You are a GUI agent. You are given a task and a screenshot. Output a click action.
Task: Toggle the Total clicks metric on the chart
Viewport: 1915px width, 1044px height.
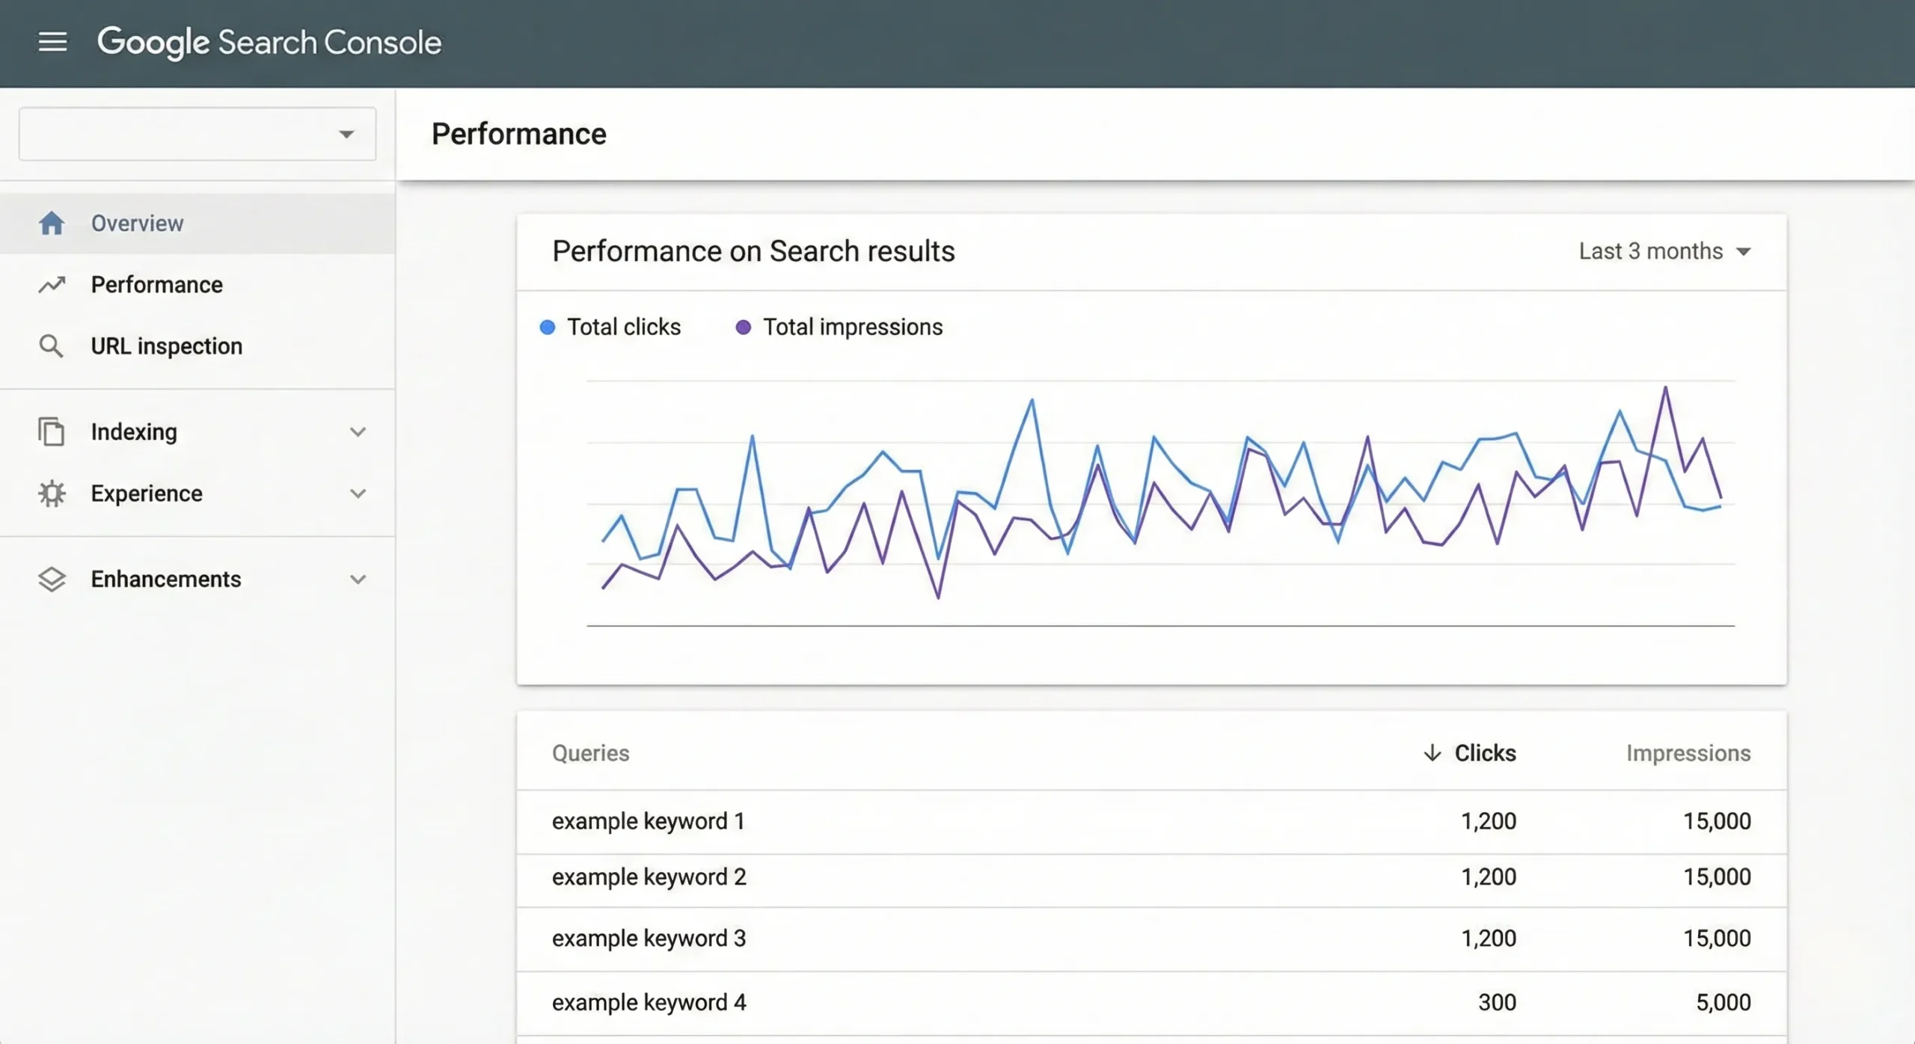point(610,327)
